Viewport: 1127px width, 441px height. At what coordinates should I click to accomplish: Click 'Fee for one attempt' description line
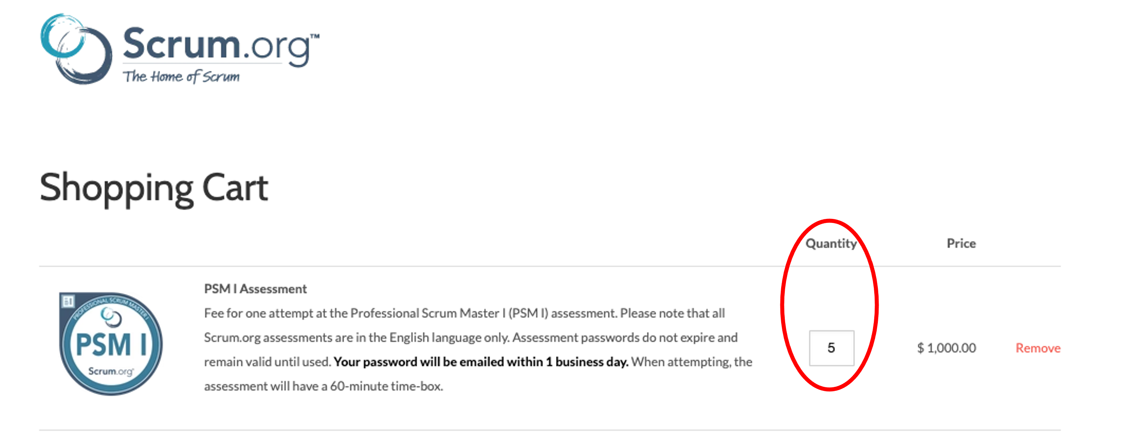click(x=464, y=314)
